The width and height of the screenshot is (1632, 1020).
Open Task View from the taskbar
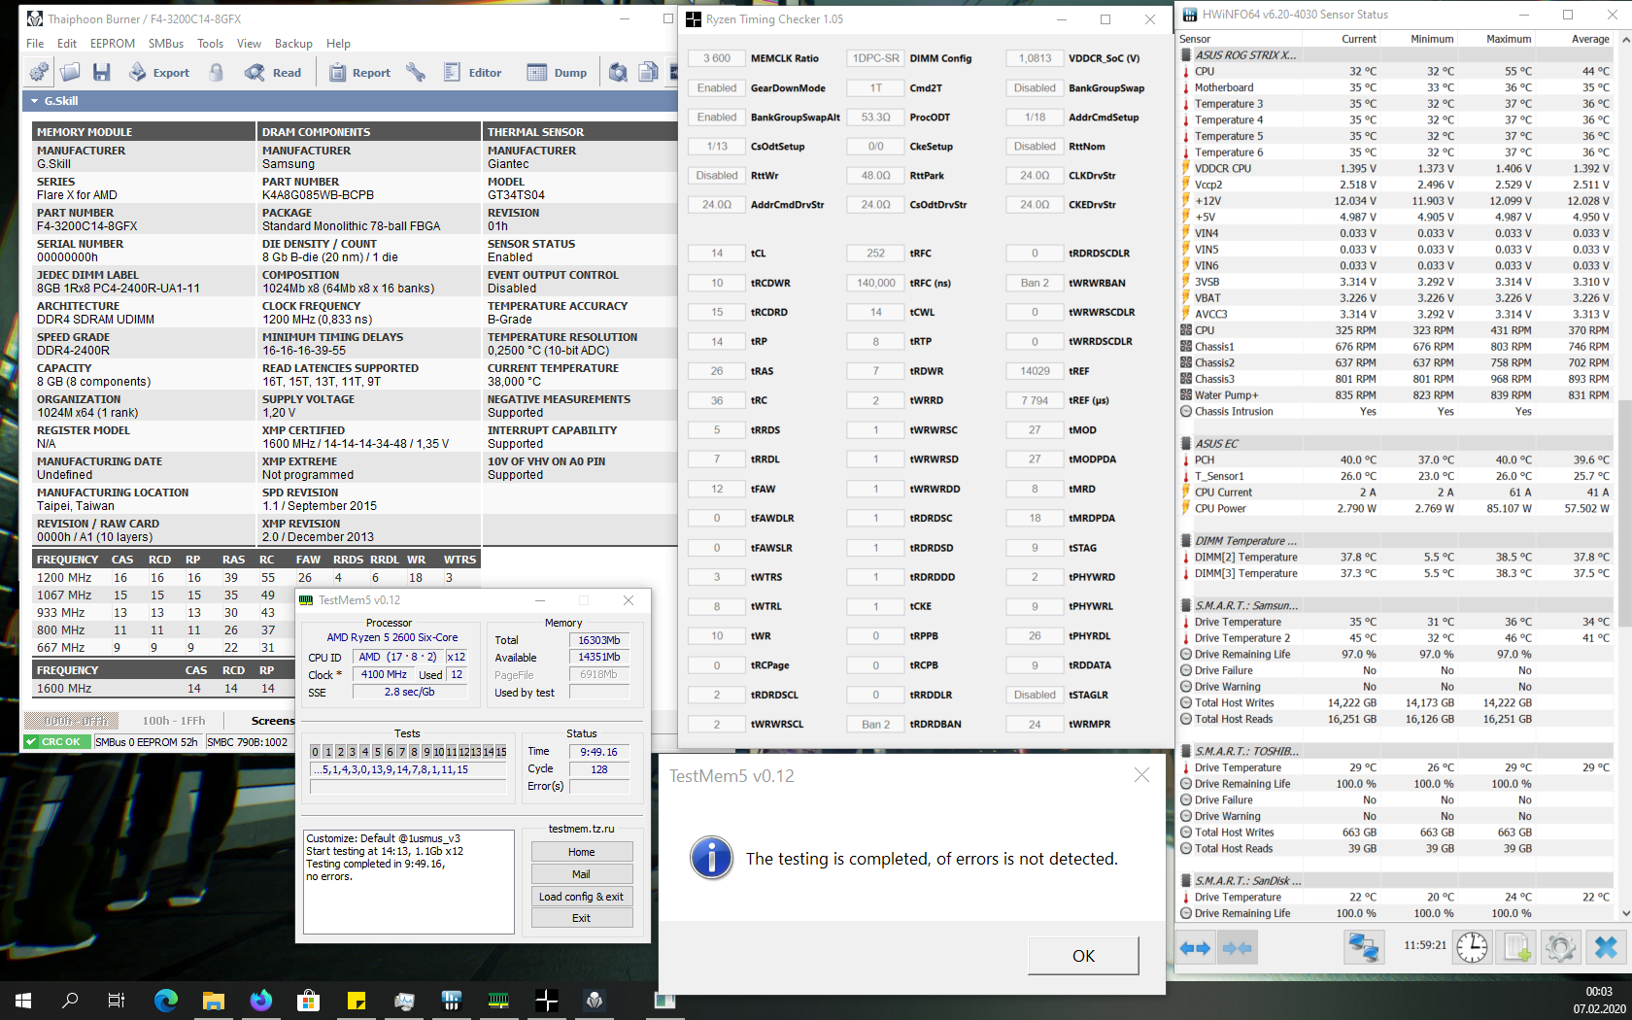(117, 1001)
